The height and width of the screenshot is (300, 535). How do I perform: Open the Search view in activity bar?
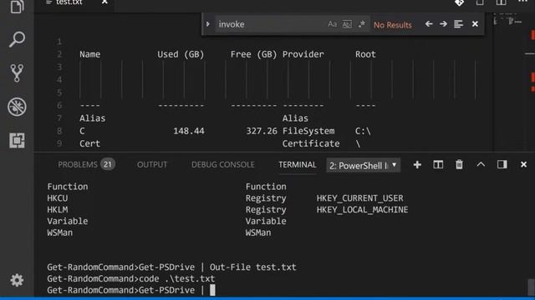17,39
